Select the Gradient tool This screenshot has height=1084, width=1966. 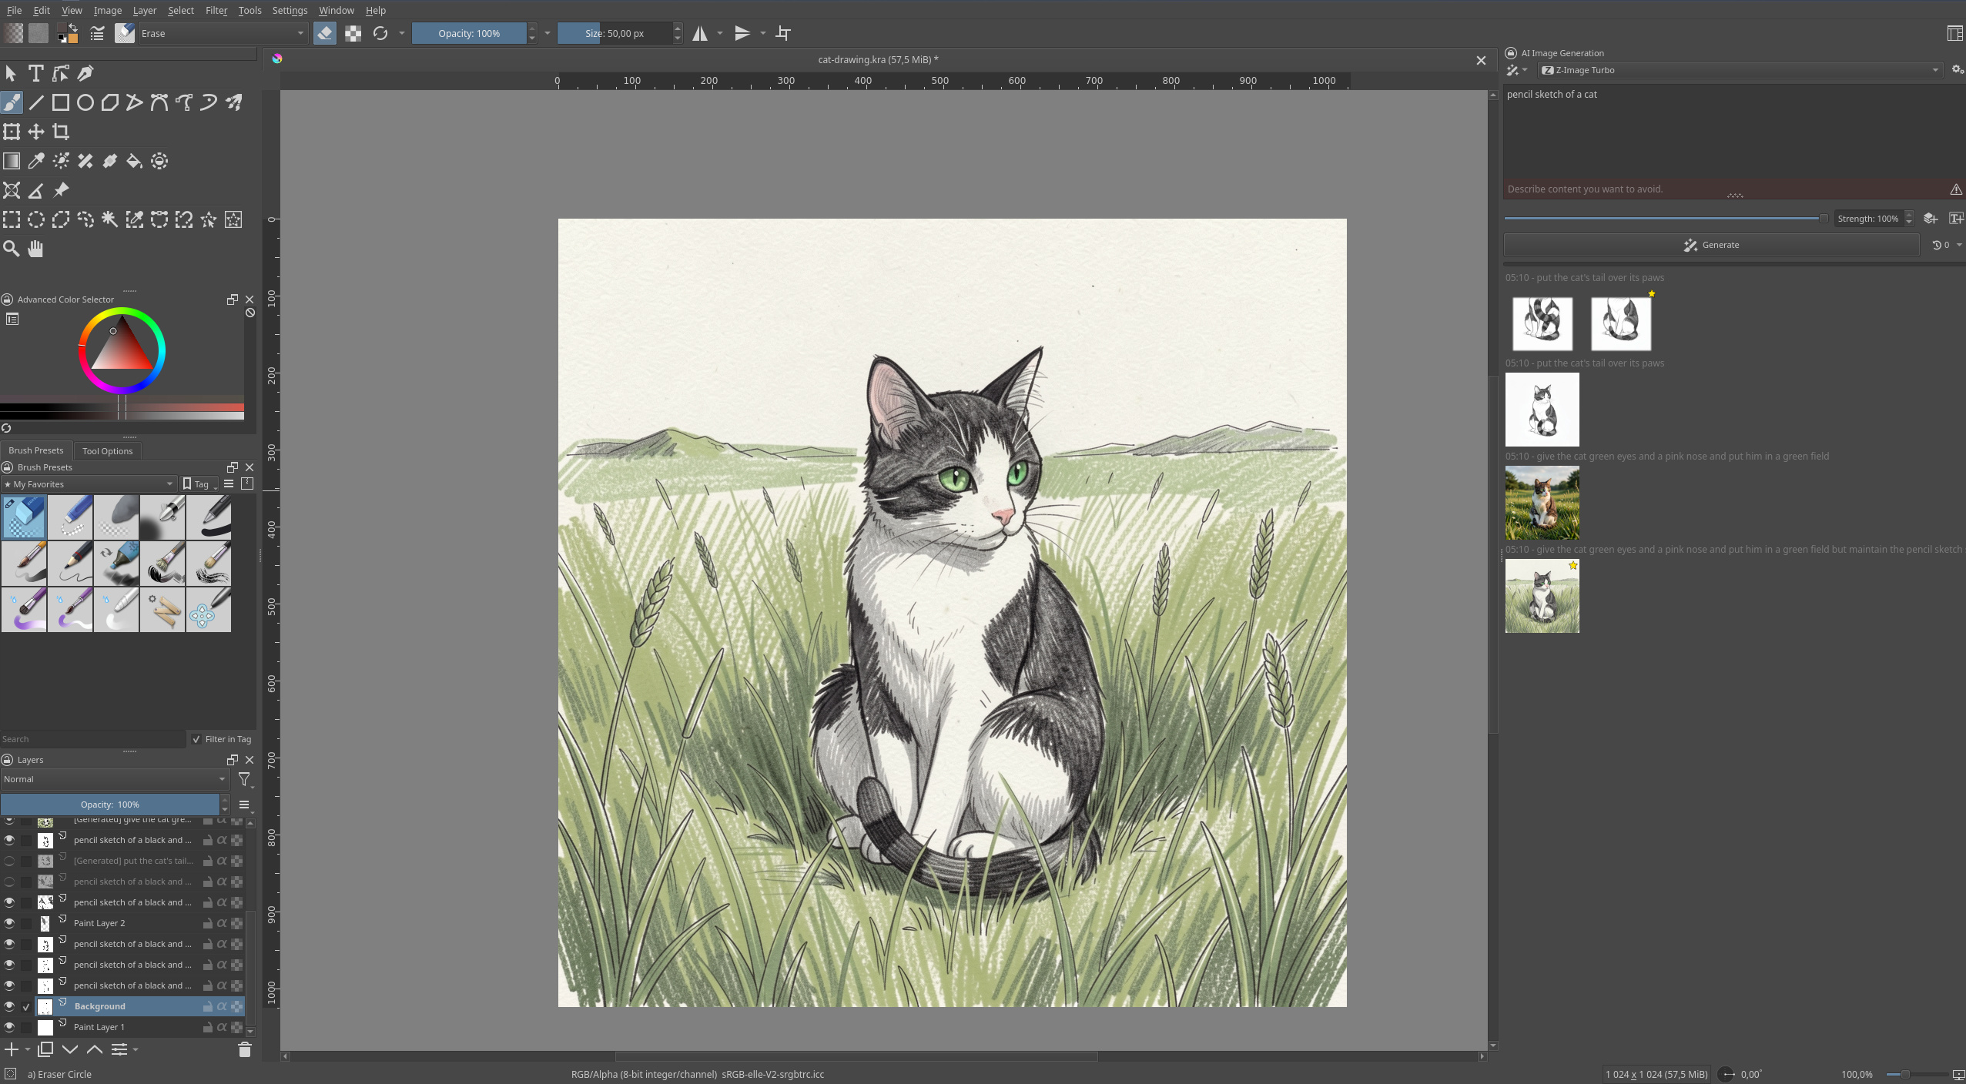(x=12, y=160)
